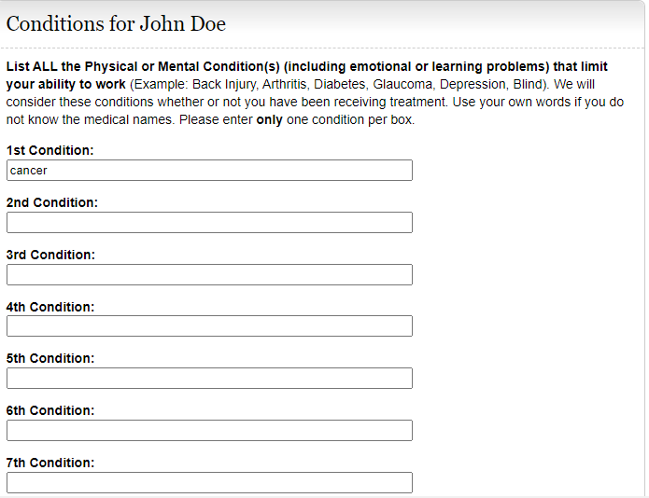Select the "3rd Condition:" label text
649x498 pixels.
click(x=51, y=255)
